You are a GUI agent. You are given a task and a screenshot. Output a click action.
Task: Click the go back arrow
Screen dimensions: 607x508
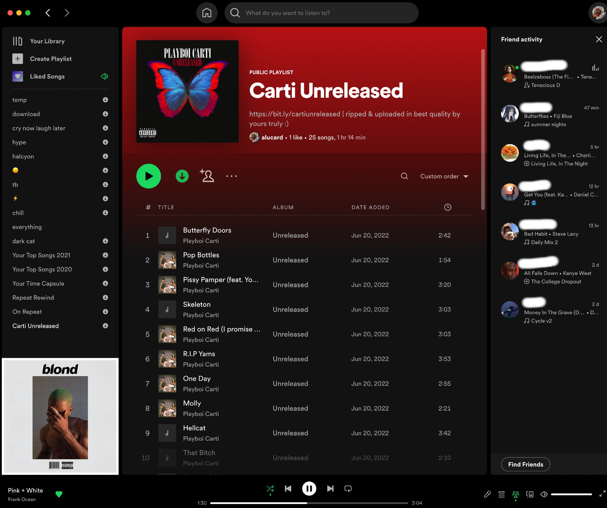click(x=48, y=13)
